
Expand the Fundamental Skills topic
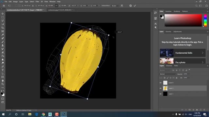click(183, 53)
